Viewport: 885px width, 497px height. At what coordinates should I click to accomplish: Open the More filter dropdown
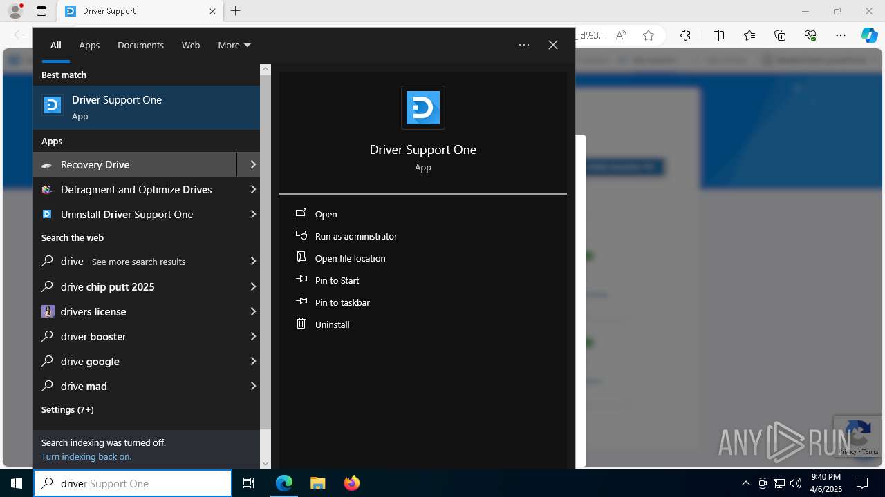point(234,45)
